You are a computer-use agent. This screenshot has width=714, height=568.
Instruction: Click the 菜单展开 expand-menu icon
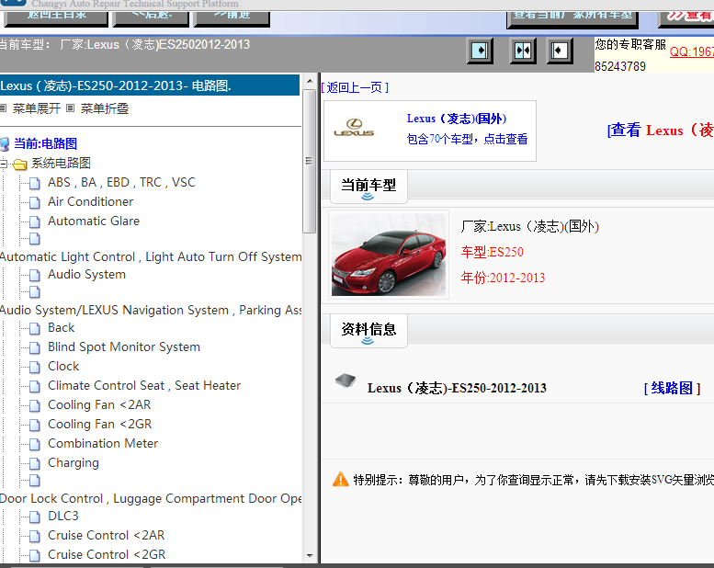3,108
